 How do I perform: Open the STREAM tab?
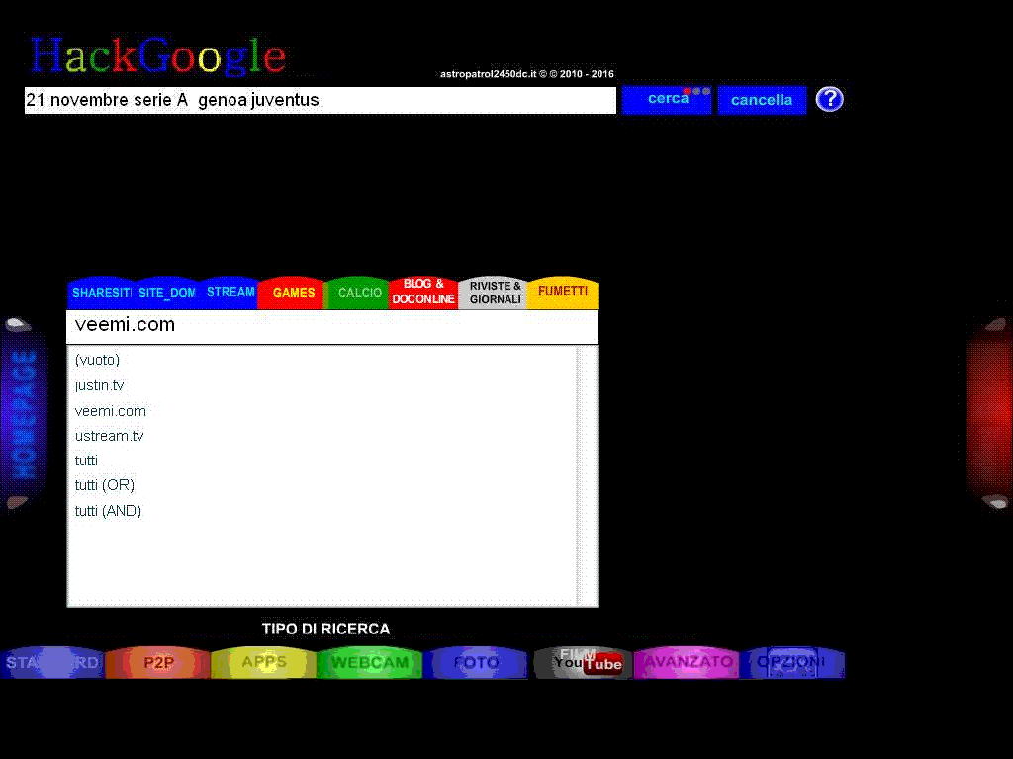coord(230,293)
